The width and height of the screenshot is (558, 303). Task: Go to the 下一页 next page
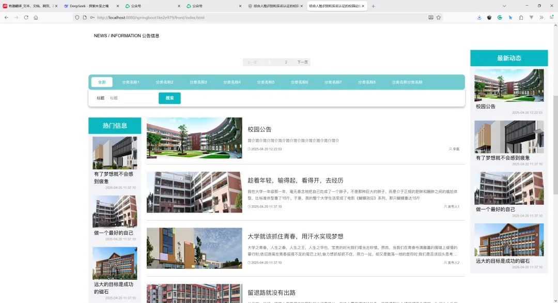click(x=302, y=63)
